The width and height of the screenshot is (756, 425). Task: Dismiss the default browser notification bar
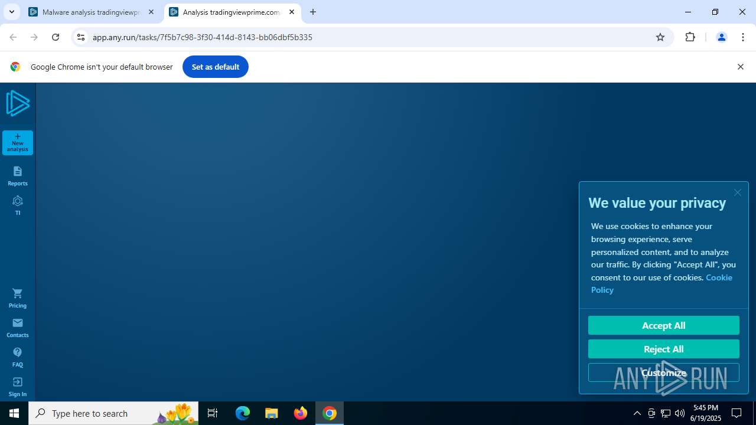(x=740, y=67)
